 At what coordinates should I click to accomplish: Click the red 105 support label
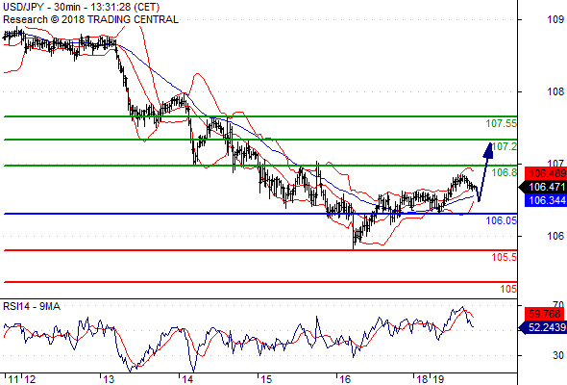(508, 289)
